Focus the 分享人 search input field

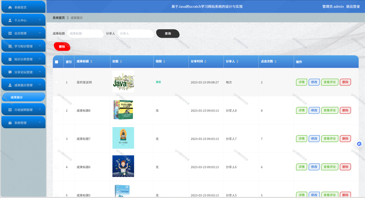point(135,33)
